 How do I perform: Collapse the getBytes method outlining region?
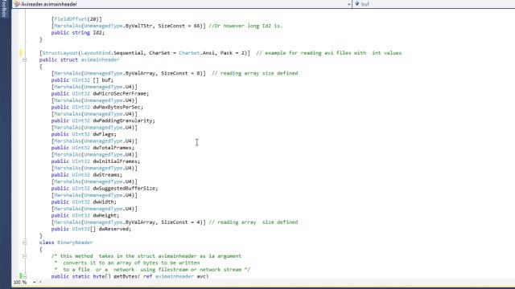tap(24, 276)
